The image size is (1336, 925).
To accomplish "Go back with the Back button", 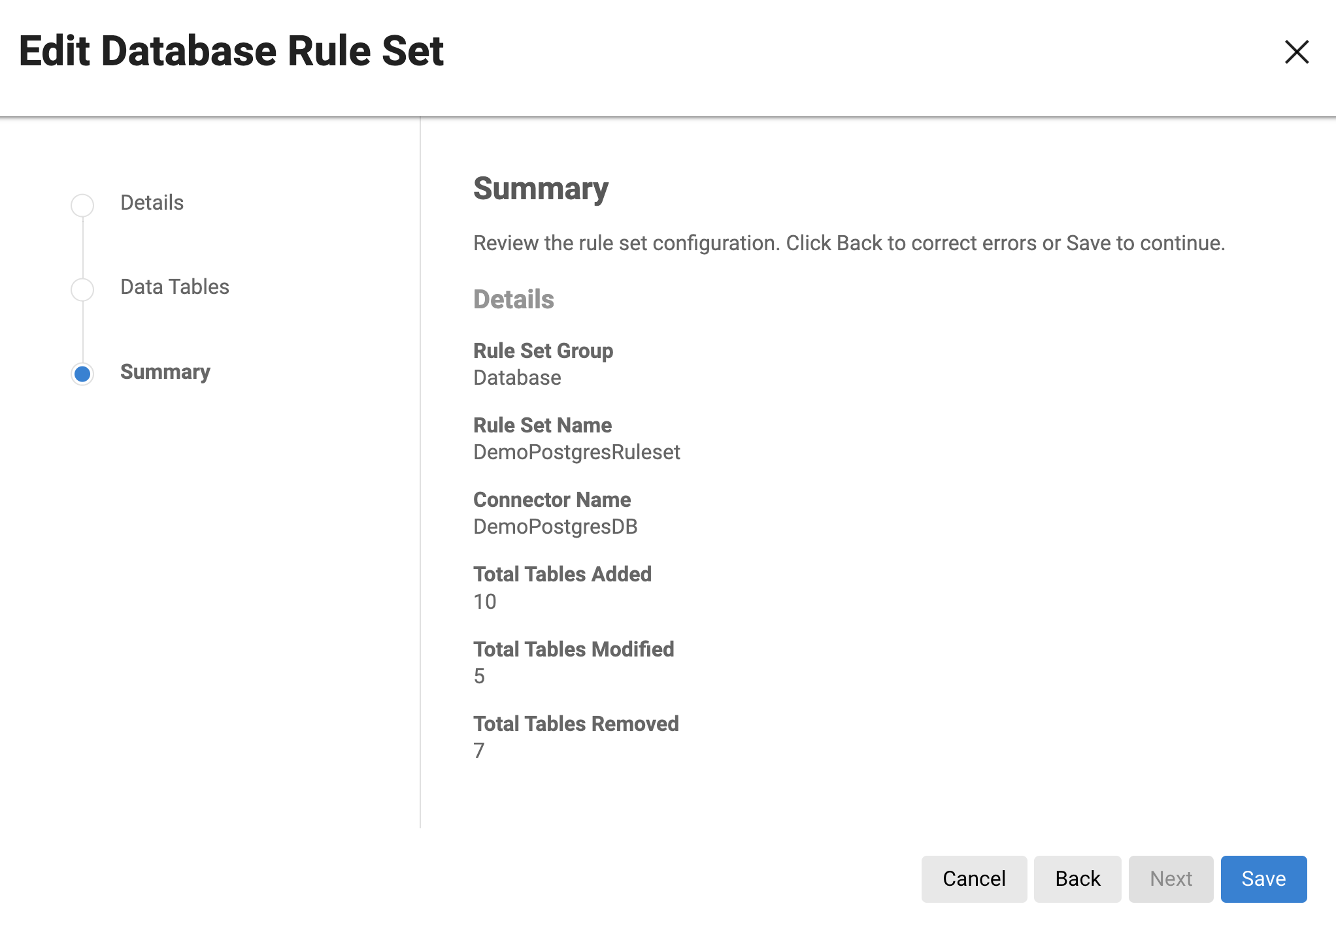I will coord(1077,879).
